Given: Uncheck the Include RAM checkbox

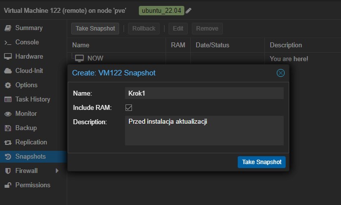Looking at the screenshot, I should [128, 107].
